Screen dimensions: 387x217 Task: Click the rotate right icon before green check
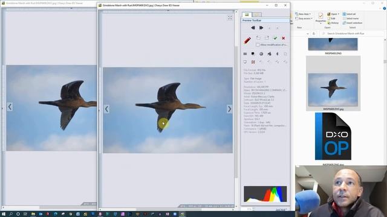267,37
